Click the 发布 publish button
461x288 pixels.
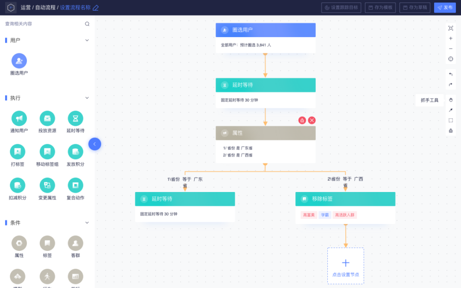click(445, 8)
